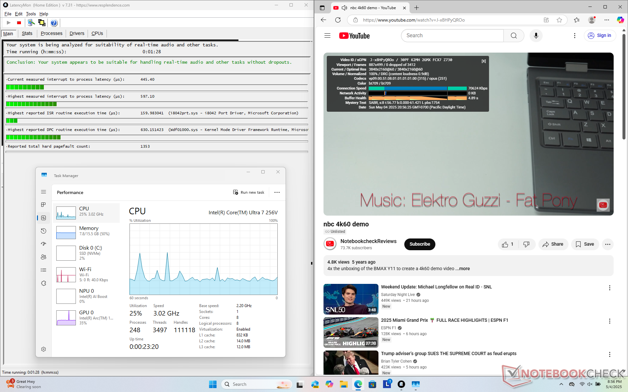Click YouTube search magnifier button
Image resolution: width=628 pixels, height=392 pixels.
coord(514,36)
